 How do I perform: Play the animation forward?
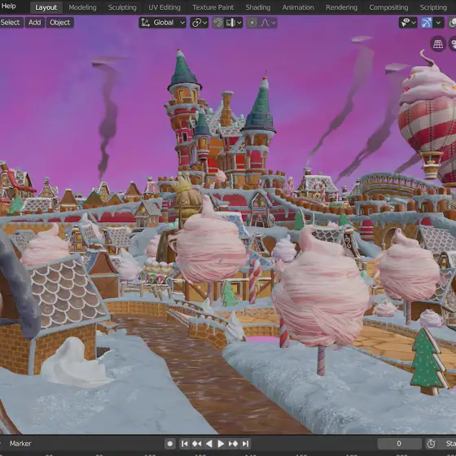[221, 444]
